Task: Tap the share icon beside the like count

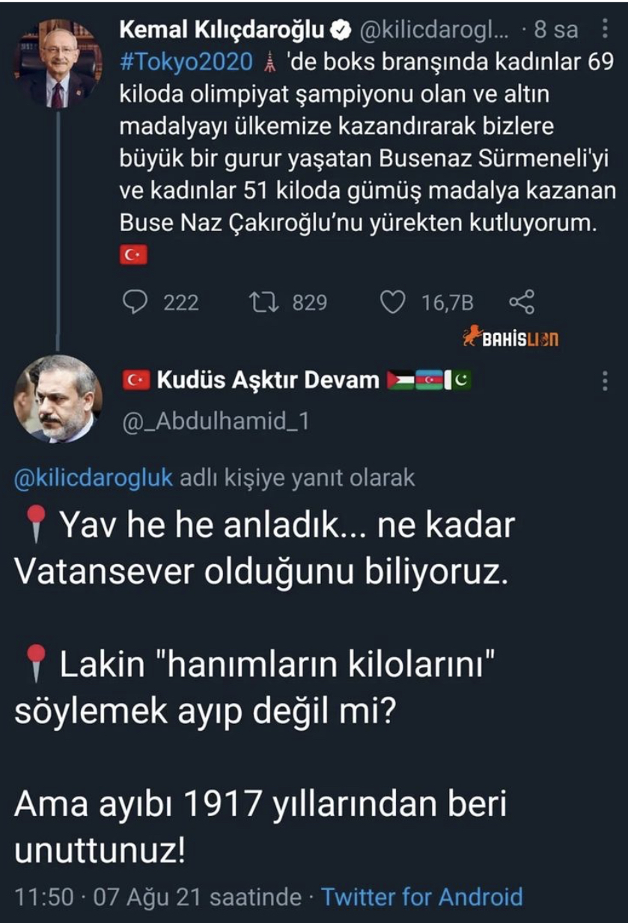Action: tap(522, 301)
